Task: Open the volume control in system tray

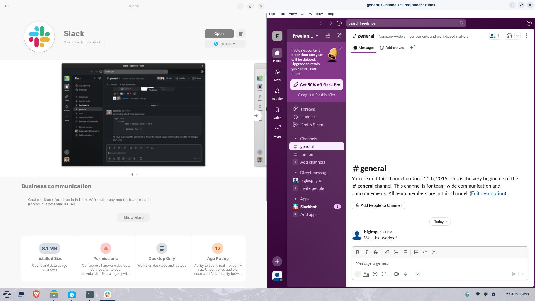Action: 485,294
